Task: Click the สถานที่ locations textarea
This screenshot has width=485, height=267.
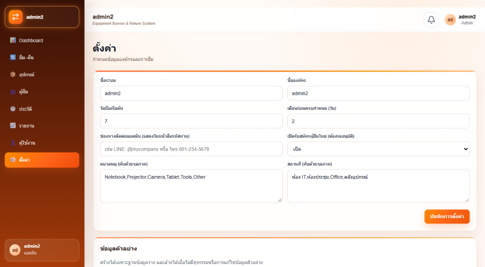Action: click(x=378, y=186)
